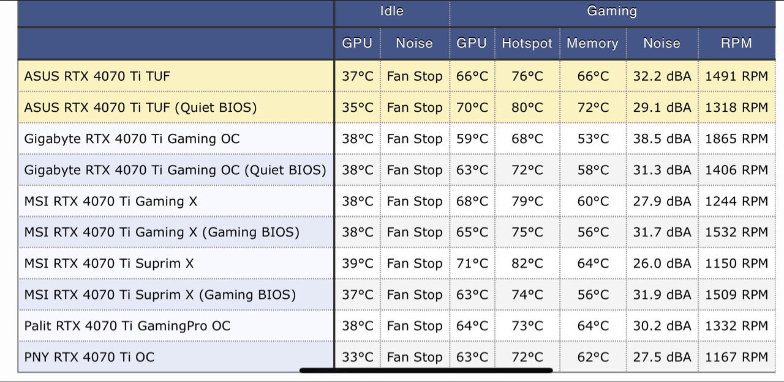Select ASUS RTX 4070 Ti TUF (Quiet BIOS) label
The width and height of the screenshot is (784, 382).
tap(140, 108)
